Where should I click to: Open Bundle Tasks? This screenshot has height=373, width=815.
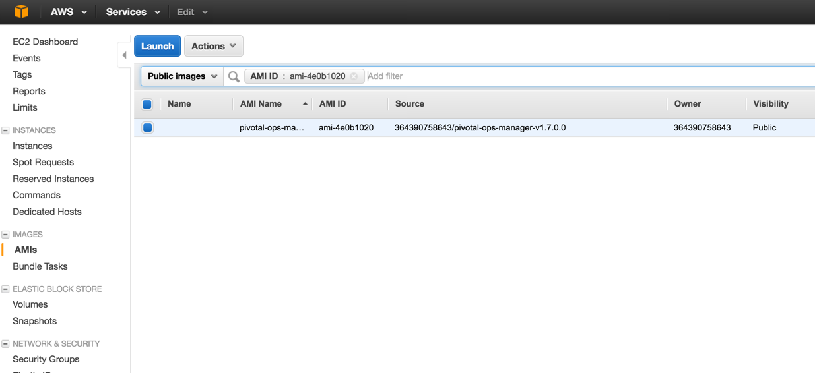click(40, 266)
